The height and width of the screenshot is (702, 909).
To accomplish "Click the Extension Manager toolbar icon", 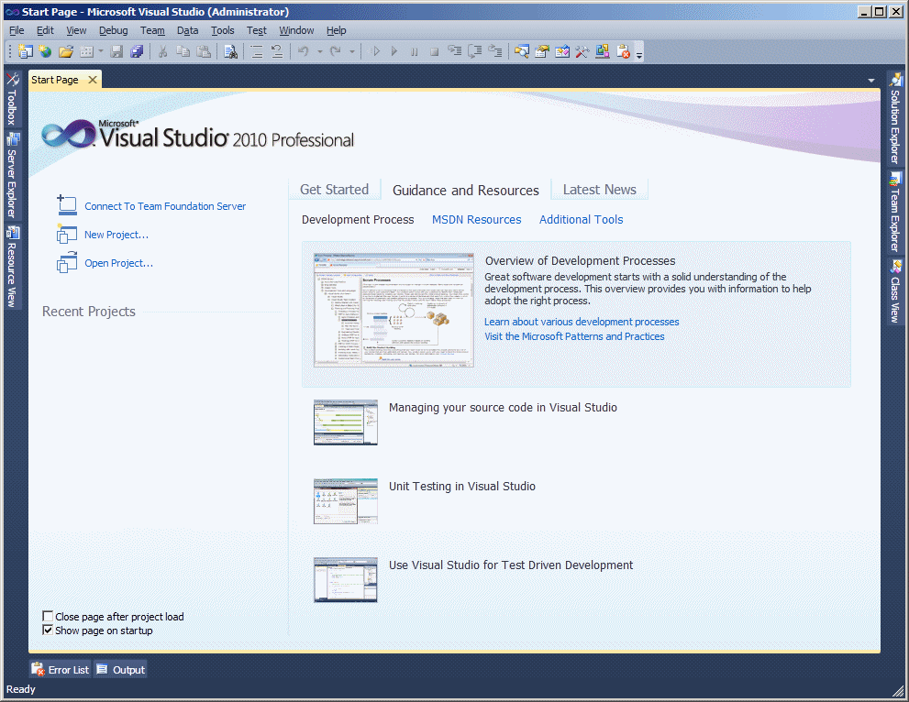I will click(603, 51).
